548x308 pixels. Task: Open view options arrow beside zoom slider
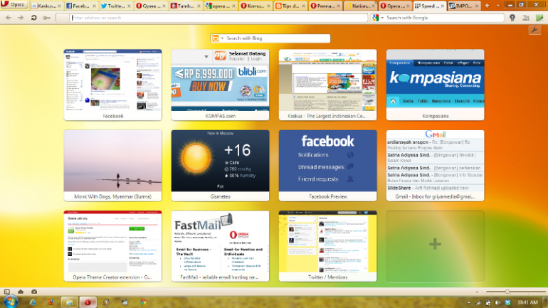pyautogui.click(x=477, y=292)
